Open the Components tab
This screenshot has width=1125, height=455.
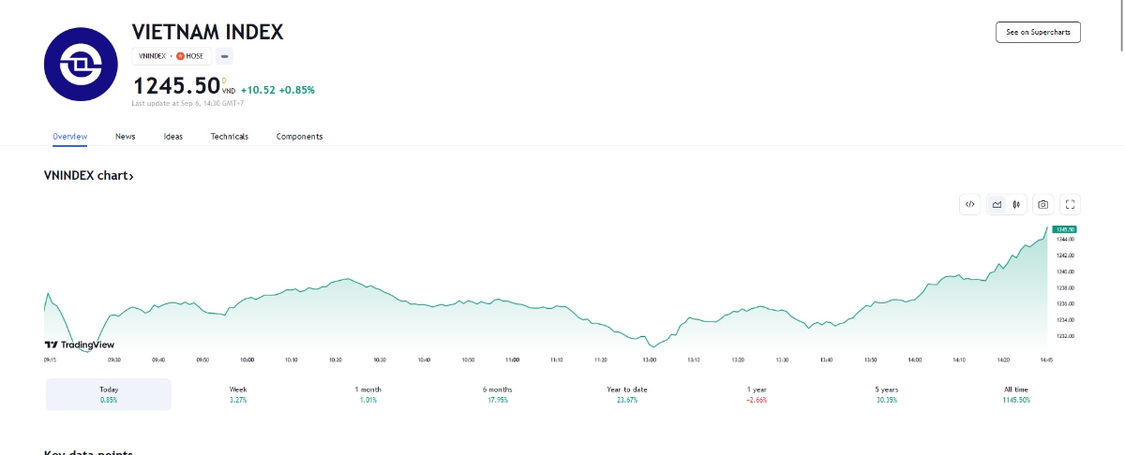click(x=299, y=137)
